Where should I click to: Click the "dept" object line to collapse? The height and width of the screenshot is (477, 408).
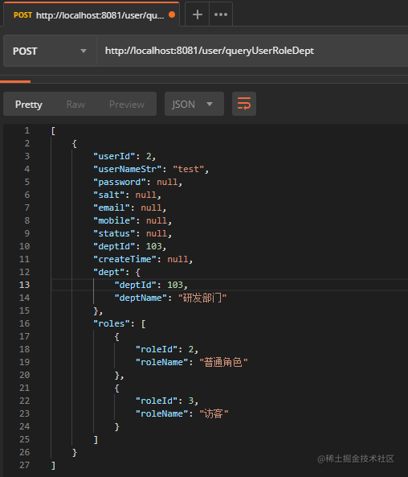pyautogui.click(x=116, y=272)
